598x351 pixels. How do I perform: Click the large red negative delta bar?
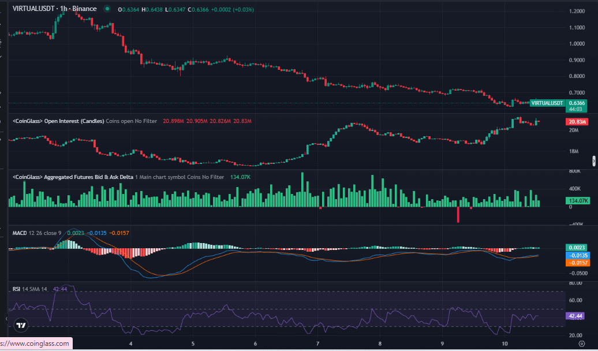[458, 215]
